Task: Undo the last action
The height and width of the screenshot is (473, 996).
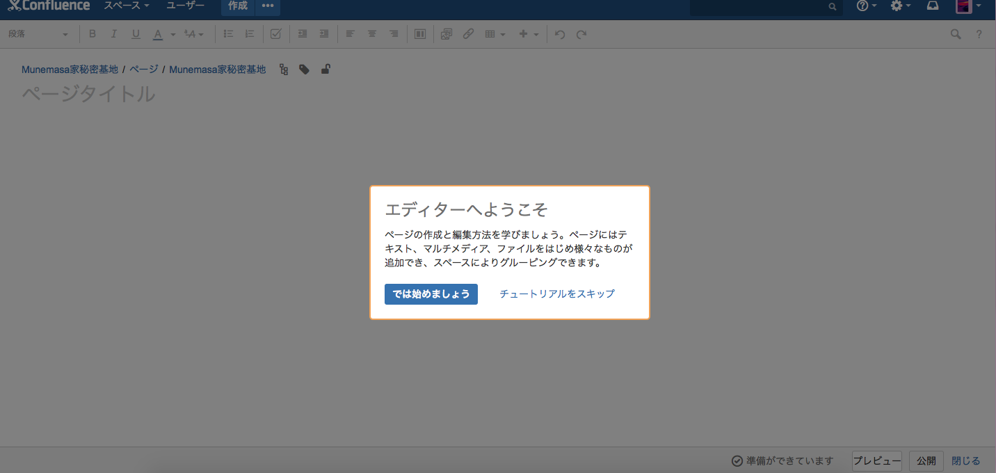Action: [x=560, y=33]
